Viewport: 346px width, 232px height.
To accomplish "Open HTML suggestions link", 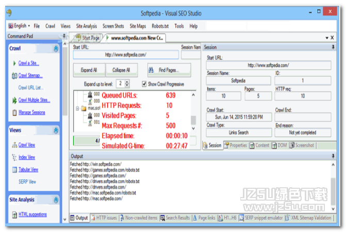I will pos(32,215).
